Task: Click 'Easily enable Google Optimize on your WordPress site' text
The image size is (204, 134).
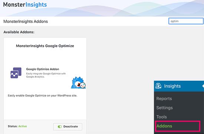Action: [42, 96]
